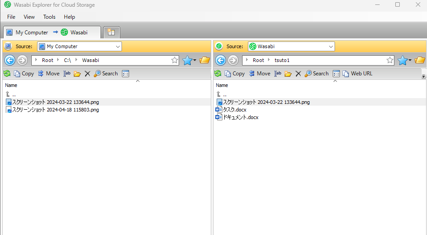Add tsuto1 path to favorites with outline star

(x=389, y=60)
